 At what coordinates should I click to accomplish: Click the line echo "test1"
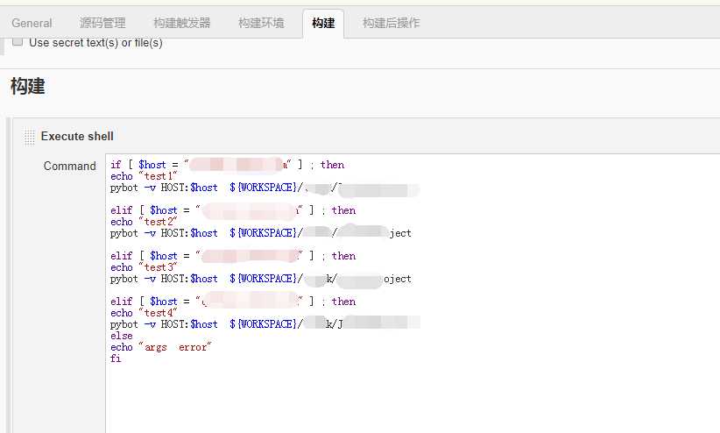pos(144,176)
